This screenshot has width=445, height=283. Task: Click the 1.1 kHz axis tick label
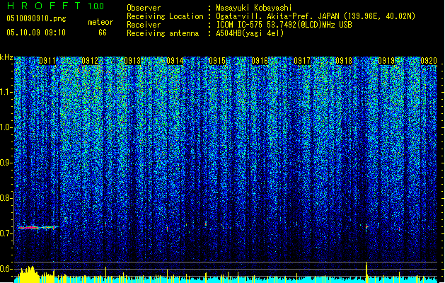[x=6, y=92]
